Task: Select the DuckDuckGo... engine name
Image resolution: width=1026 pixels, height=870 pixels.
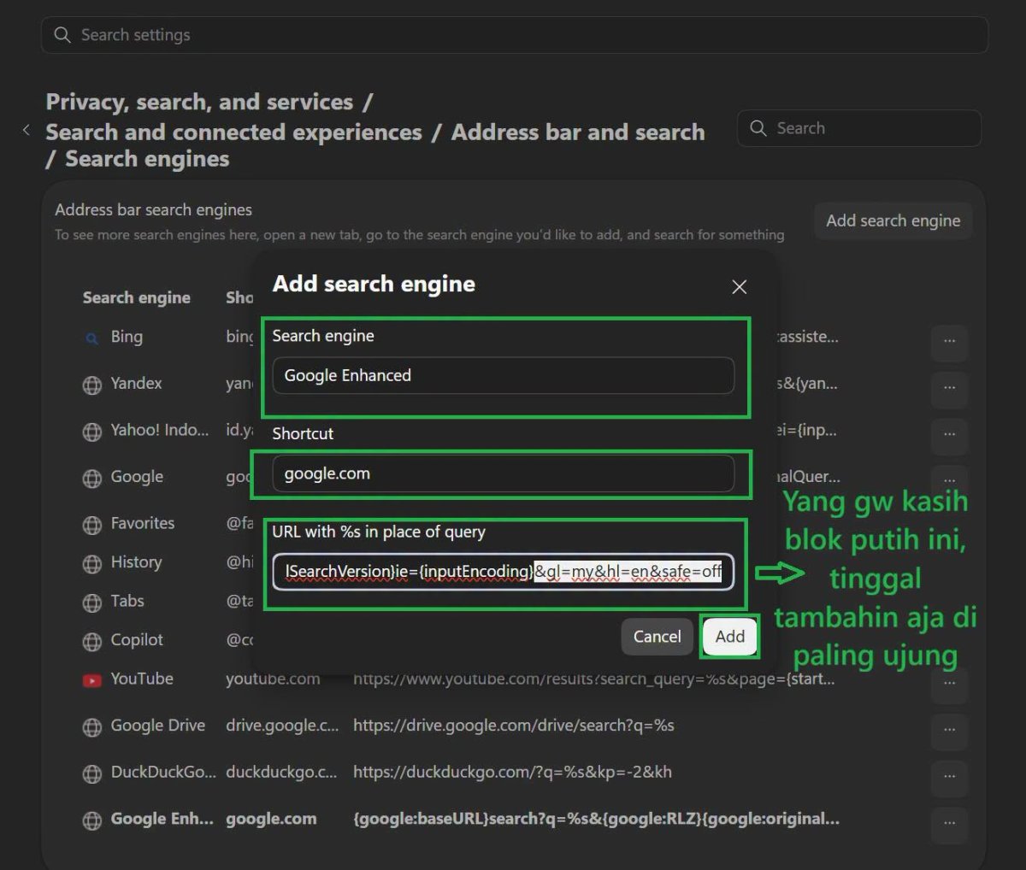Action: 163,772
